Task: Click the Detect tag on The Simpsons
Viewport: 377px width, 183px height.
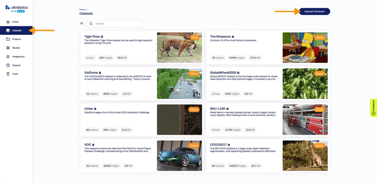Action: 320,38
